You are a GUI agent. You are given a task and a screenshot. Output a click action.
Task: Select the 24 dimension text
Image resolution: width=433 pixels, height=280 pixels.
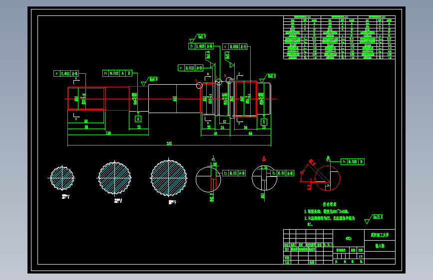223,128
